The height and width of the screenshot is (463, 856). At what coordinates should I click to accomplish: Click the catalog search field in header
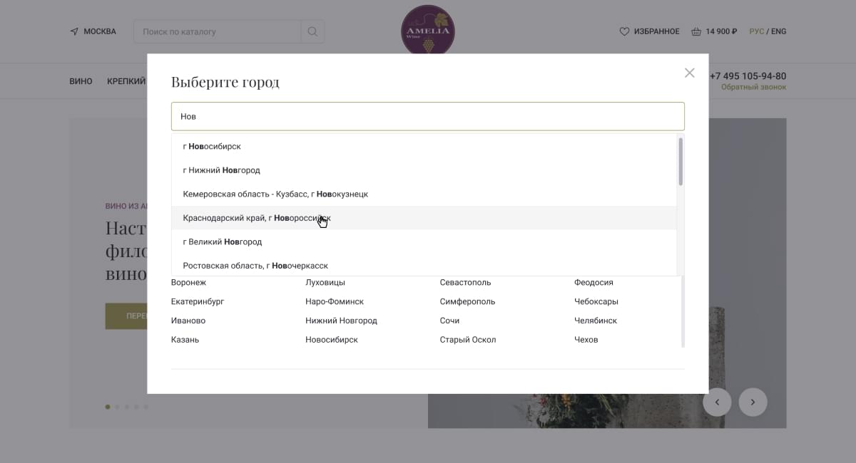pos(218,31)
